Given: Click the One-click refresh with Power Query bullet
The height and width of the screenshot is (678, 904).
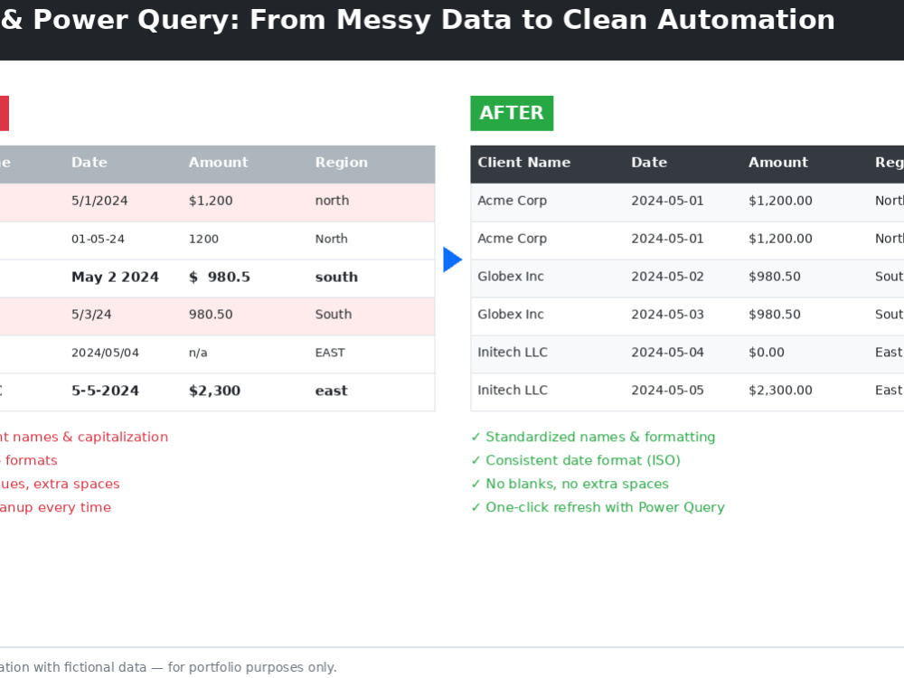Looking at the screenshot, I should (598, 507).
